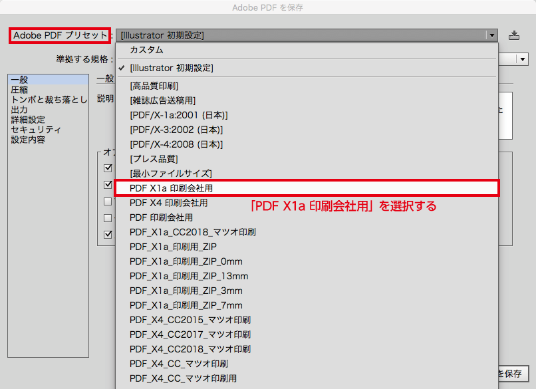Screen dimensions: 536x389
Task: Pick [PDF/X-4:2008 (日本)] preset
Action: point(307,144)
